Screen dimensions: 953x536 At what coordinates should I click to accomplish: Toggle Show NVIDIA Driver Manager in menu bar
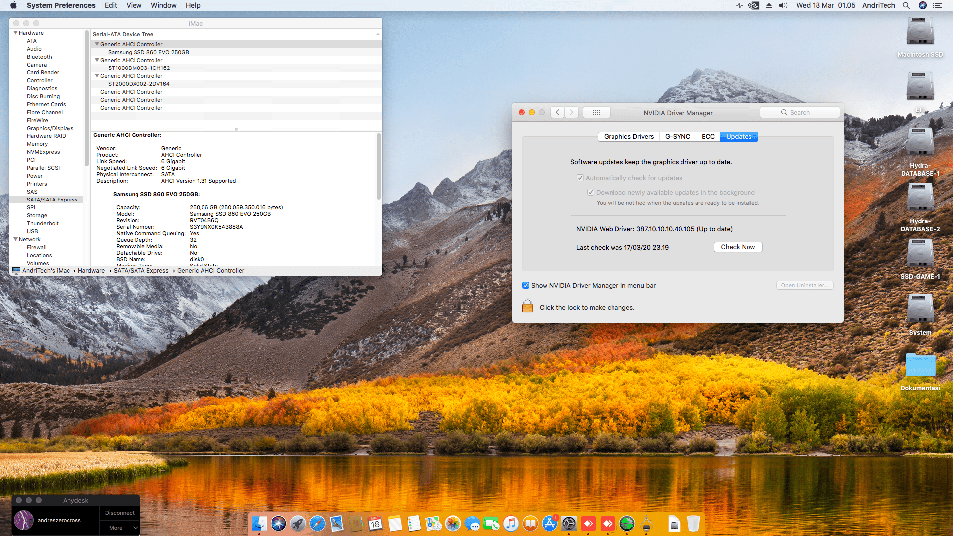pos(526,285)
